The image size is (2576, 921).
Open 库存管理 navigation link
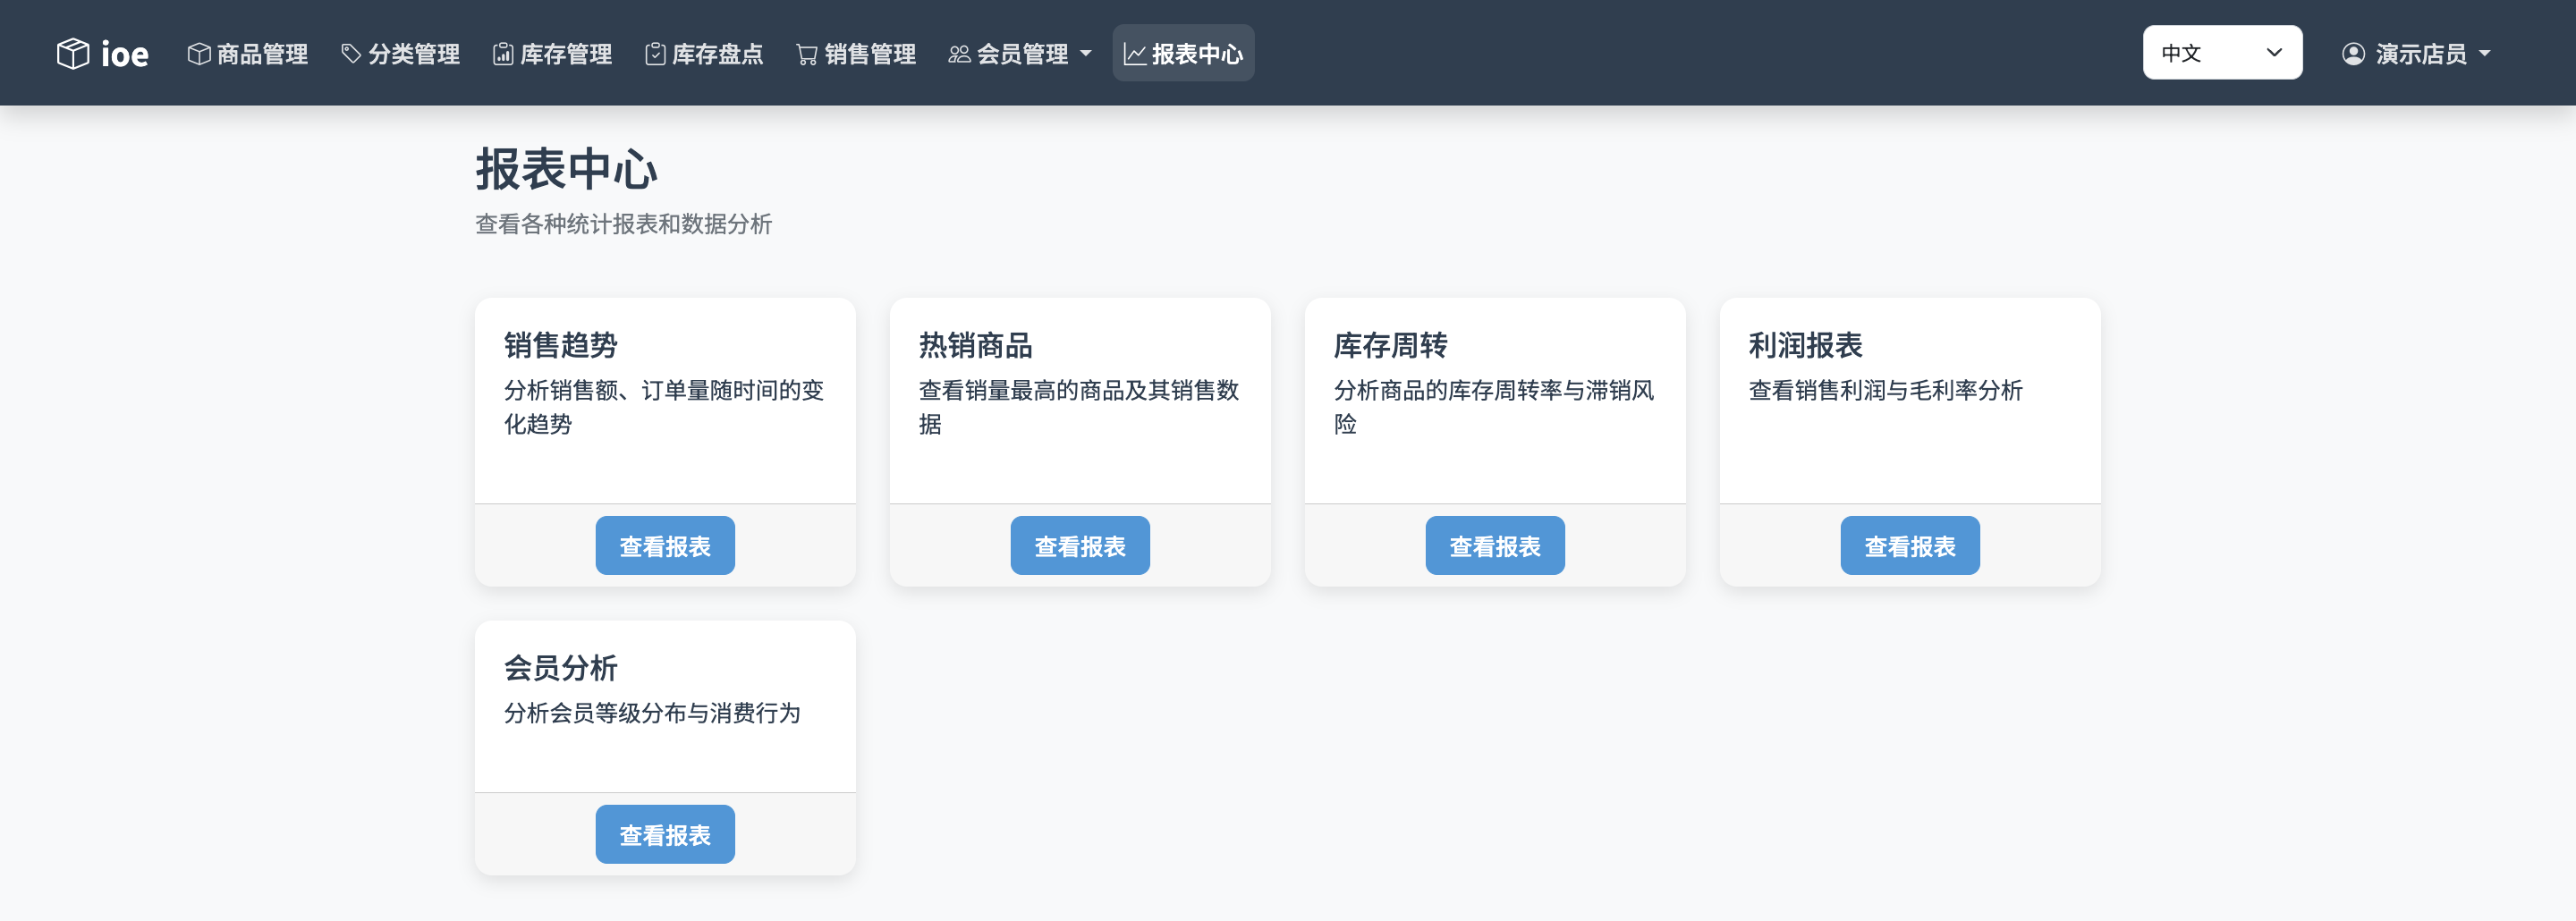(552, 54)
